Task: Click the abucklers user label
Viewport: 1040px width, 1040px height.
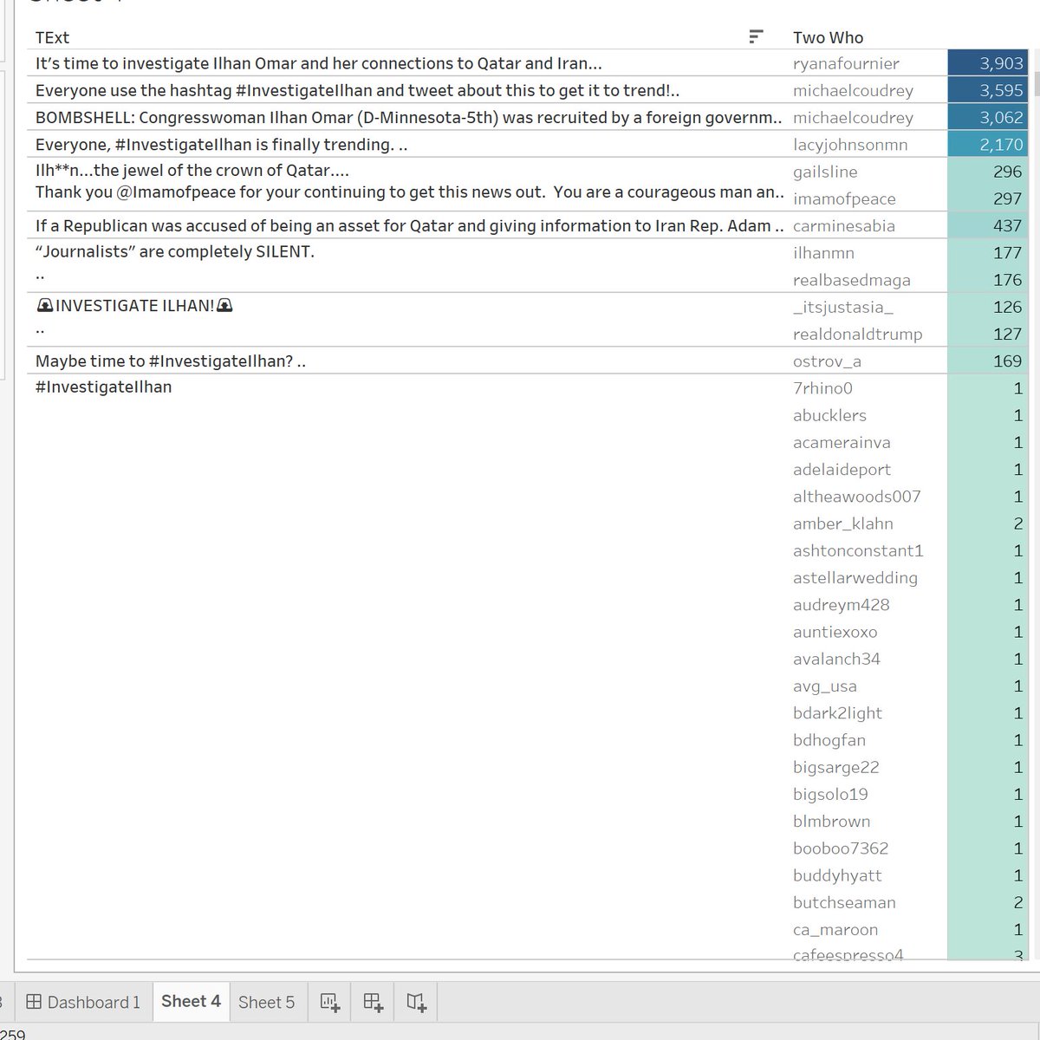Action: click(x=829, y=415)
